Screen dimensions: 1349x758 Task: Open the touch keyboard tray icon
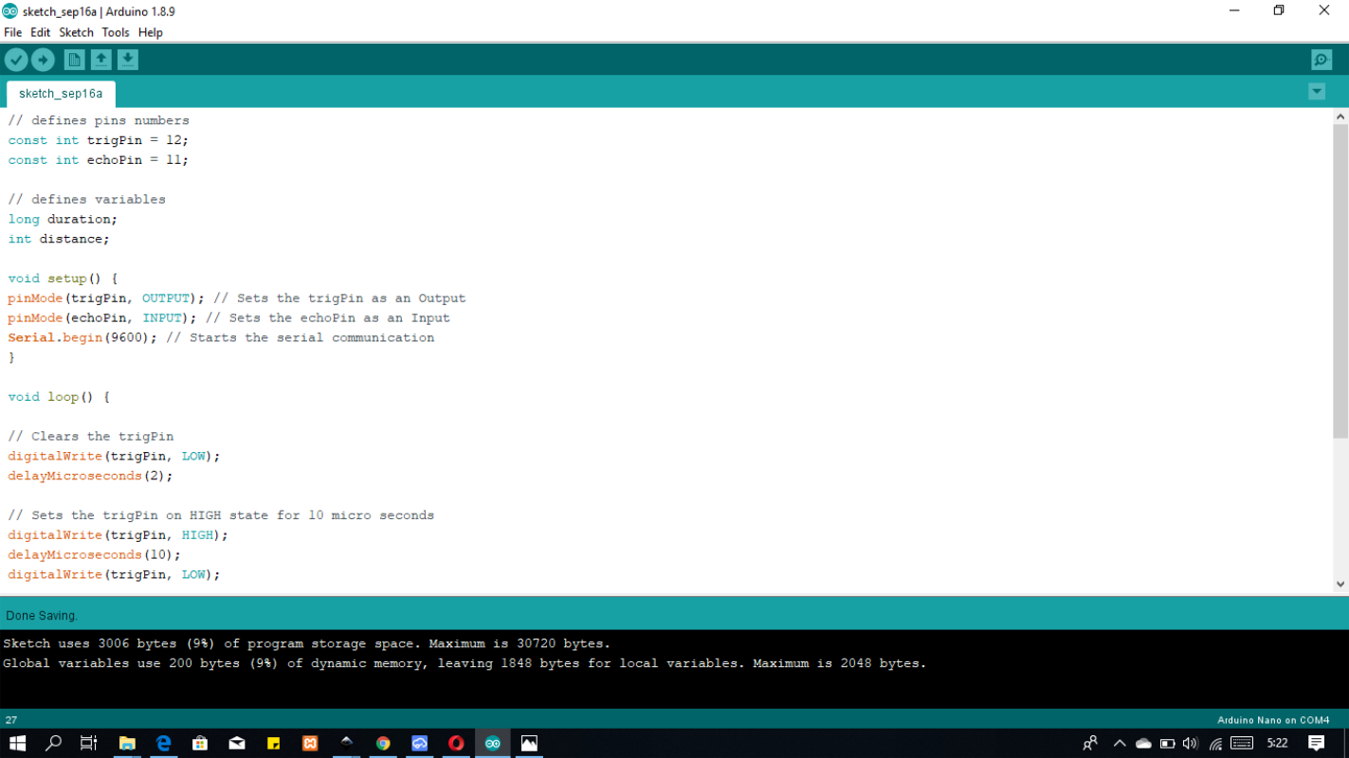tap(1242, 744)
